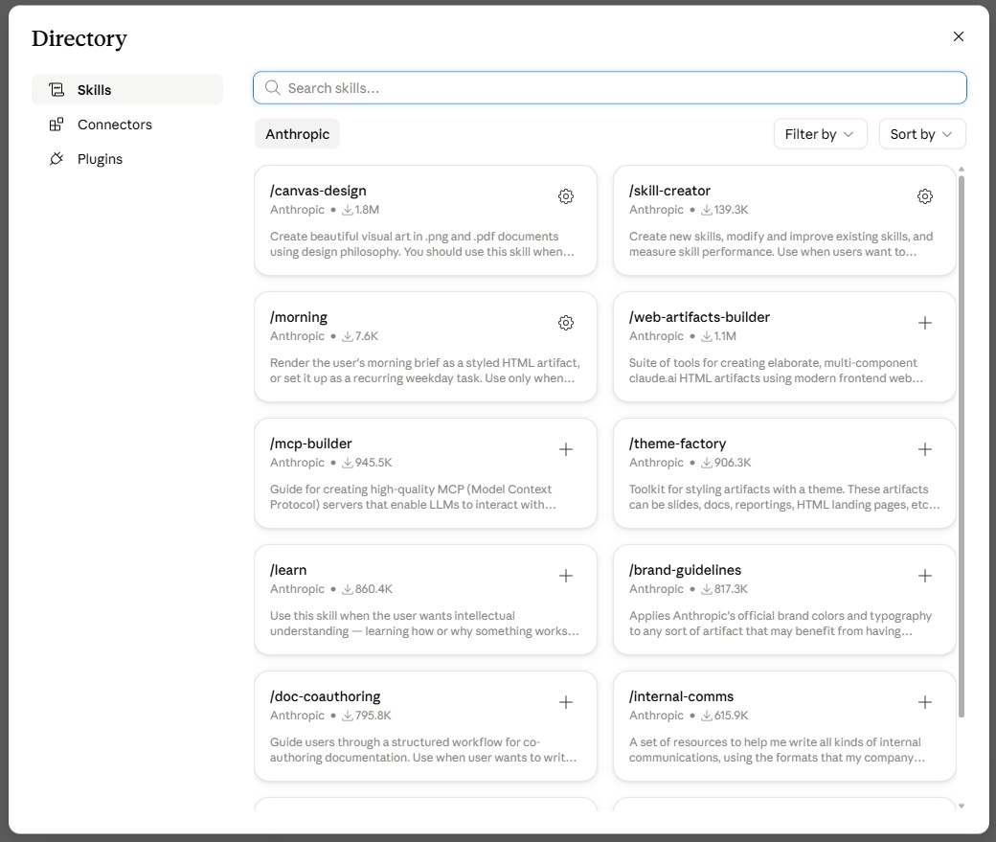
Task: Switch to the Plugins section
Action: tap(127, 158)
